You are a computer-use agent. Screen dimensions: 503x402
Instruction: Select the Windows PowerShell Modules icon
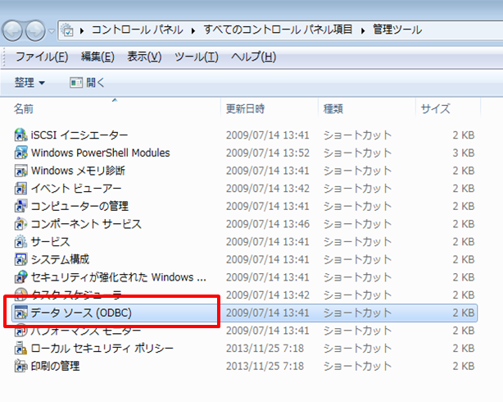21,153
